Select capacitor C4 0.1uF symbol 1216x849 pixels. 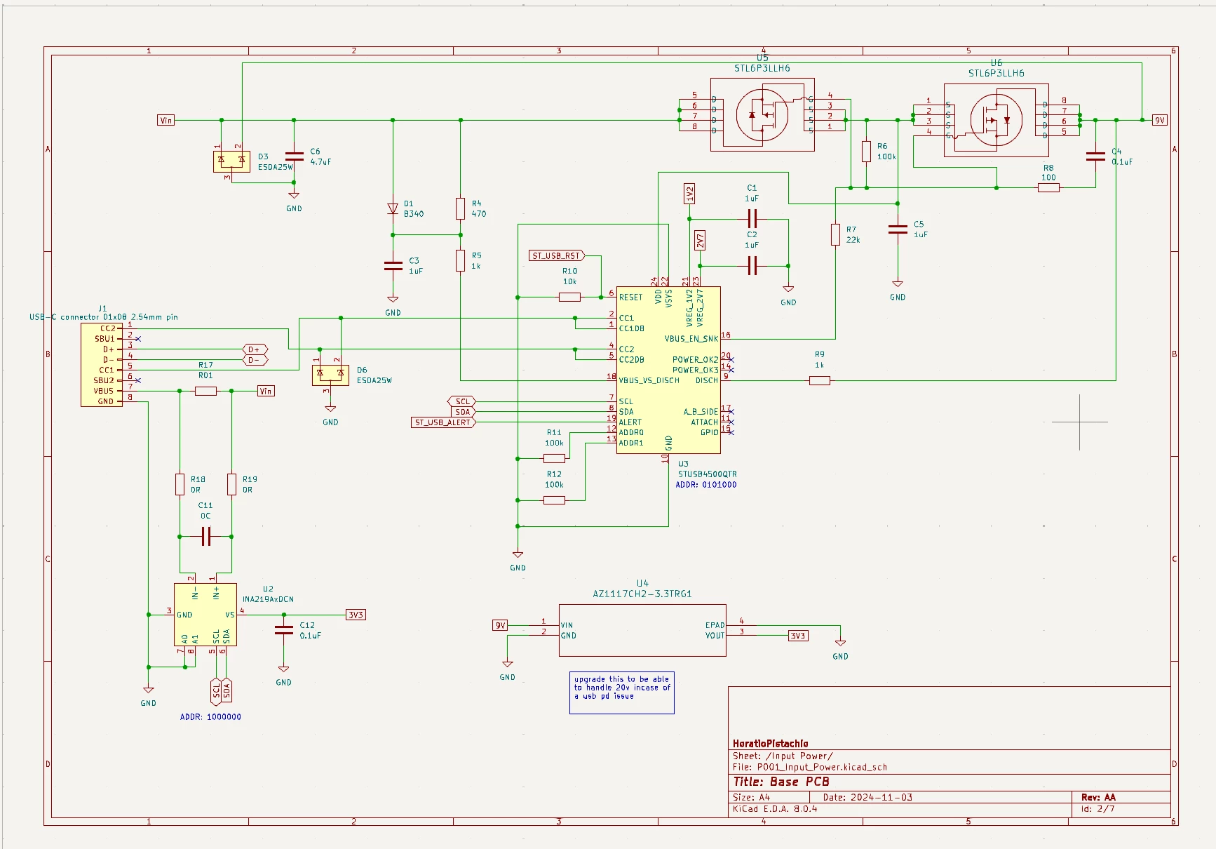[x=1095, y=156]
